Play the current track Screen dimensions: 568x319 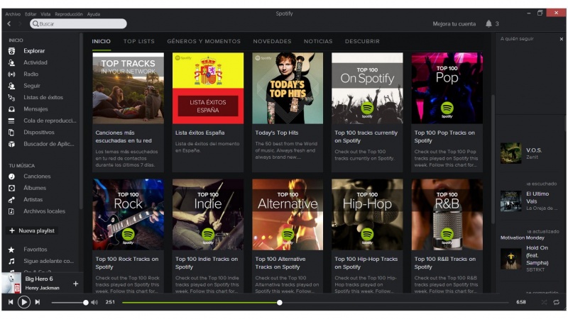click(x=24, y=302)
